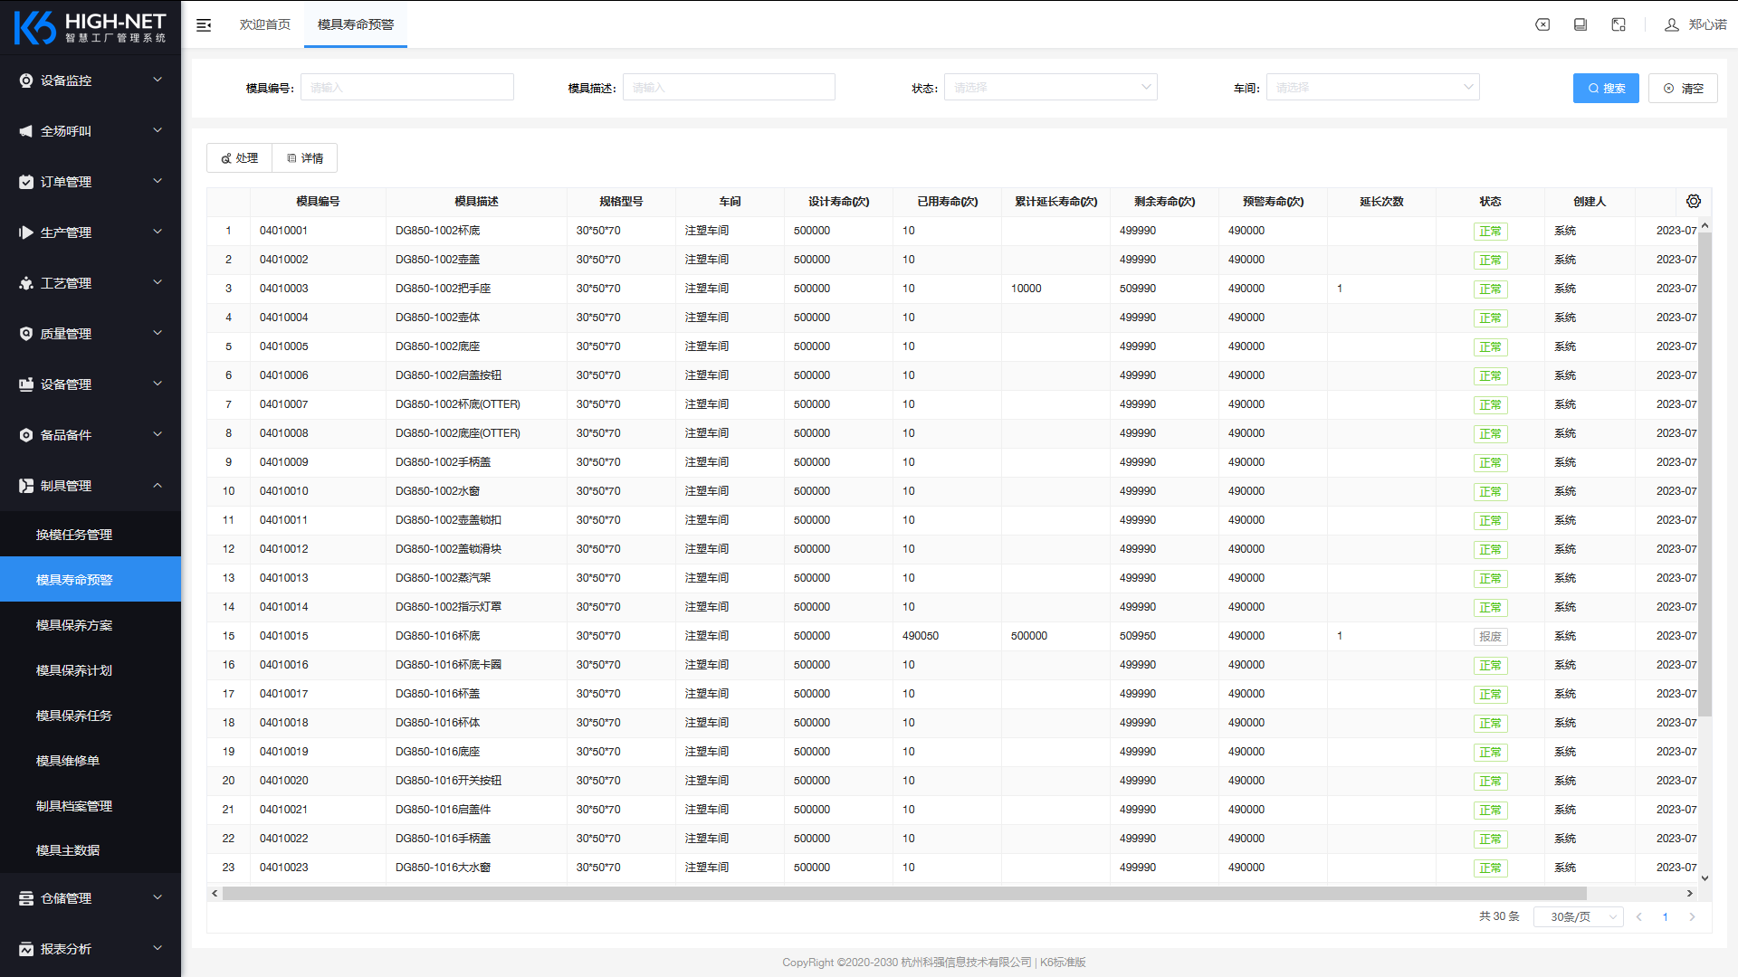Open 模具主数据 submenu item
The width and height of the screenshot is (1738, 977).
[x=91, y=850]
